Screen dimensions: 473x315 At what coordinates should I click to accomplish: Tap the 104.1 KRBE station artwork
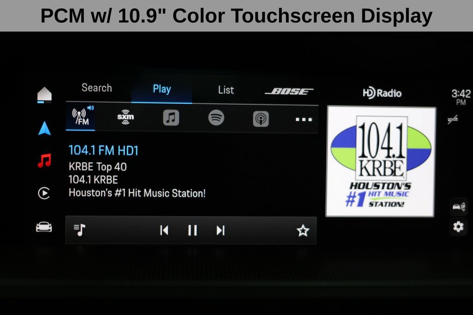click(381, 161)
